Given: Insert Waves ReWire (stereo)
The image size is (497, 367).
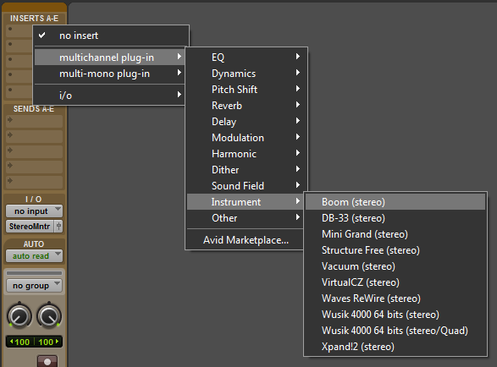Looking at the screenshot, I should (x=395, y=299).
